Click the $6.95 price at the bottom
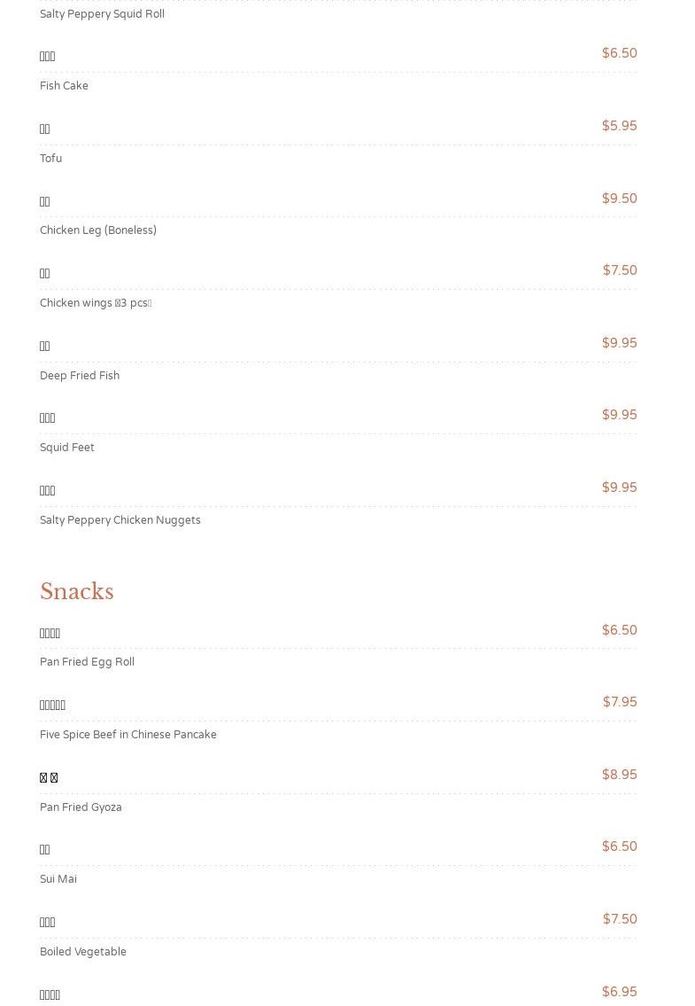 click(x=620, y=991)
